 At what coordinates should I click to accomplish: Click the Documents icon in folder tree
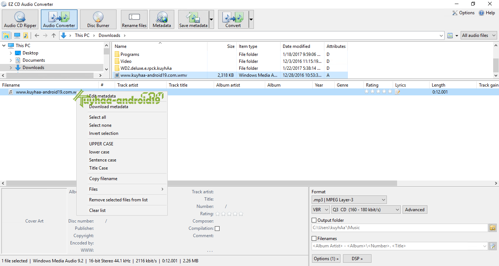click(18, 60)
